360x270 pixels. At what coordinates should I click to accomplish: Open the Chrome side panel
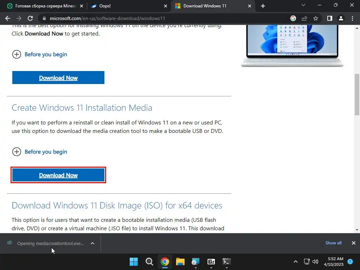tap(330, 18)
